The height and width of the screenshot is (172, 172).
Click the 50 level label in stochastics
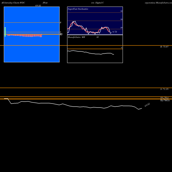(121, 19)
